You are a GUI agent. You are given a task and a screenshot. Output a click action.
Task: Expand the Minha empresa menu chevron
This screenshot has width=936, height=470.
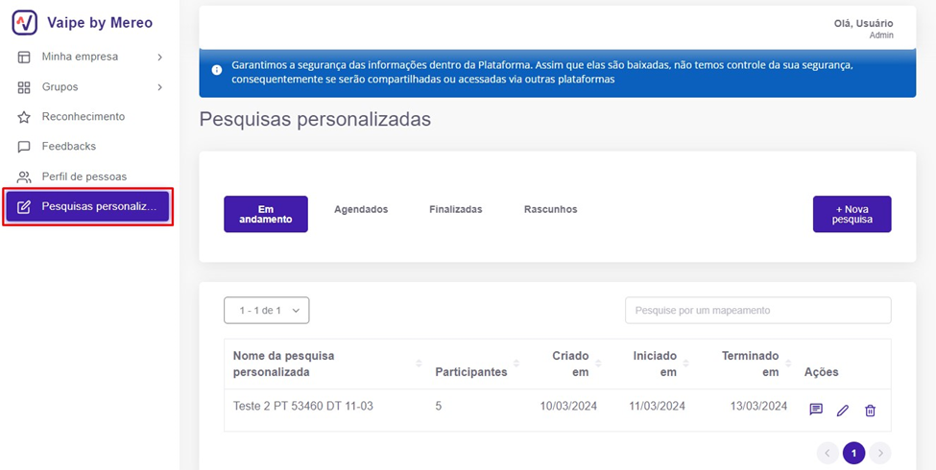coord(160,58)
